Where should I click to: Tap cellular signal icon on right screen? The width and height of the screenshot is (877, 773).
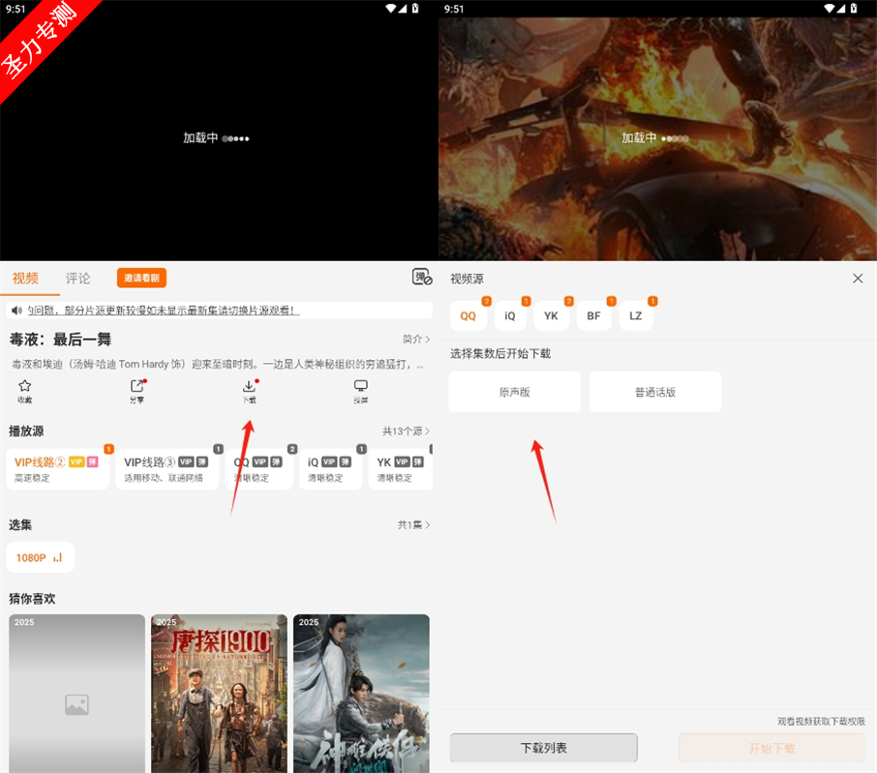point(840,9)
